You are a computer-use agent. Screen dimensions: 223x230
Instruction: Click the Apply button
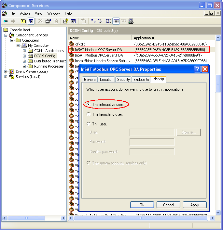coord(195,205)
